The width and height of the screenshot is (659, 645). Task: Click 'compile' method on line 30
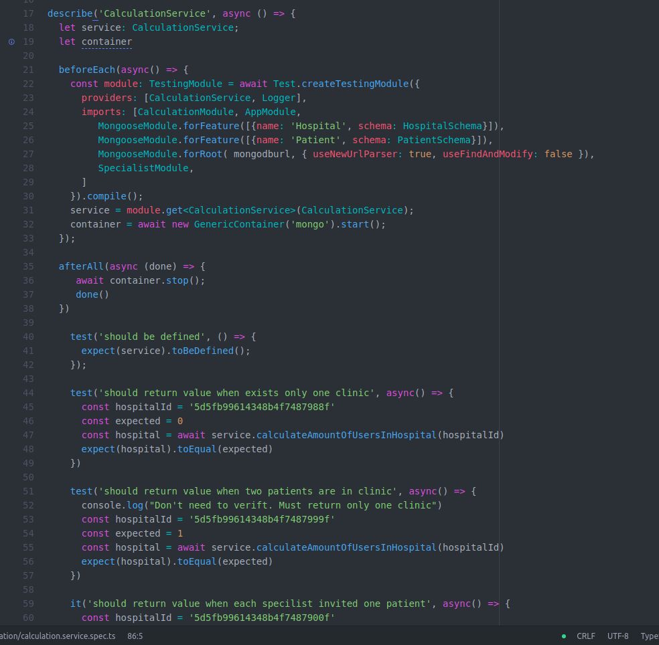tap(106, 196)
